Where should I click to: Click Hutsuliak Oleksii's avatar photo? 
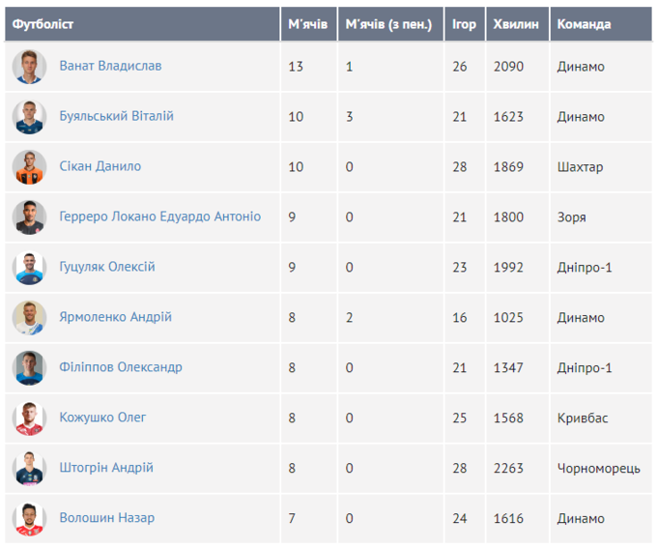(29, 268)
